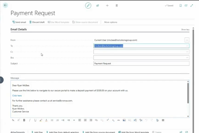This screenshot has height=133, width=199.
Task: Click the message scrollbar down arrow
Action: (x=188, y=116)
